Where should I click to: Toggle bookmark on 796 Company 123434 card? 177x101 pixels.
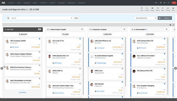pyautogui.click(x=39, y=39)
